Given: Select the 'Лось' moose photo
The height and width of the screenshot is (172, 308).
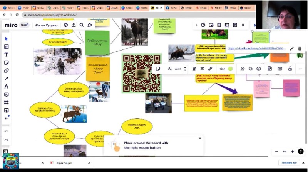Looking at the screenshot, I should point(134,32).
